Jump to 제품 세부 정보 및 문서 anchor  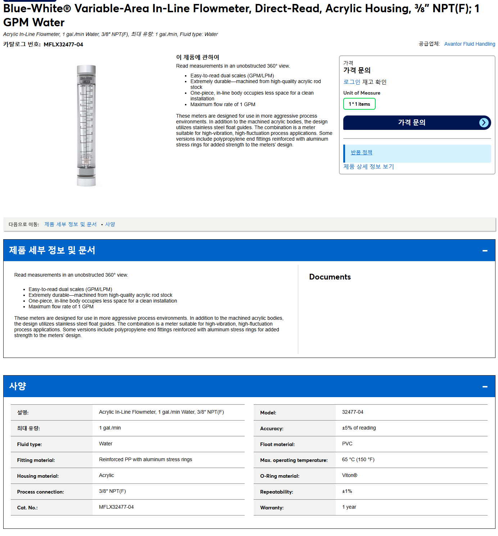71,224
